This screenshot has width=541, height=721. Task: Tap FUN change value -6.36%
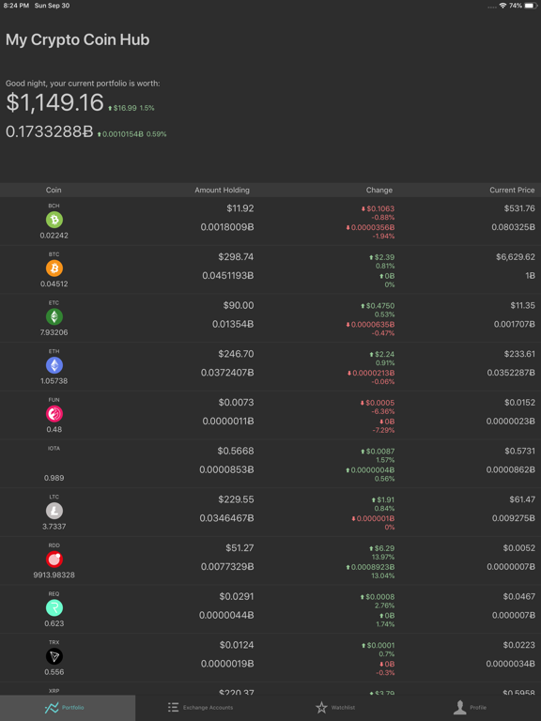pos(383,411)
